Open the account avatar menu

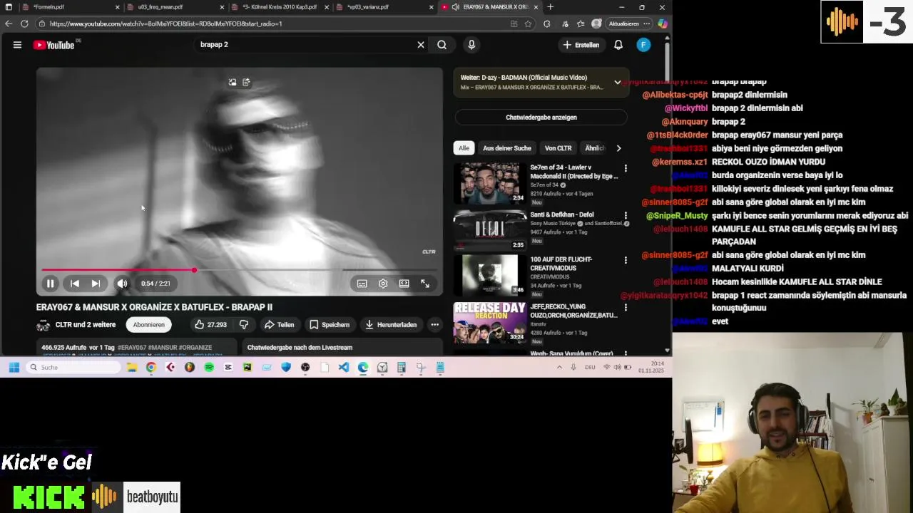click(x=643, y=45)
